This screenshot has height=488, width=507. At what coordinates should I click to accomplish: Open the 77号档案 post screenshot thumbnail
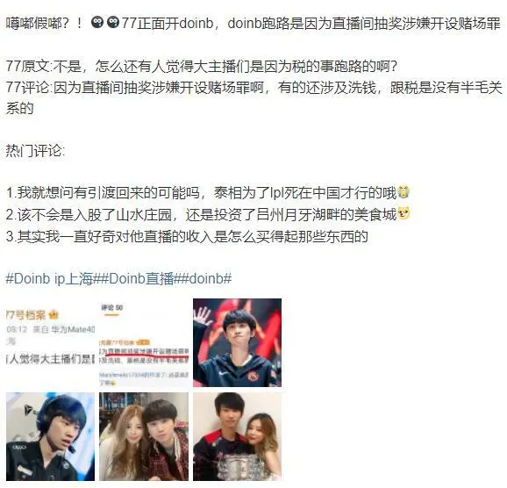pyautogui.click(x=51, y=342)
